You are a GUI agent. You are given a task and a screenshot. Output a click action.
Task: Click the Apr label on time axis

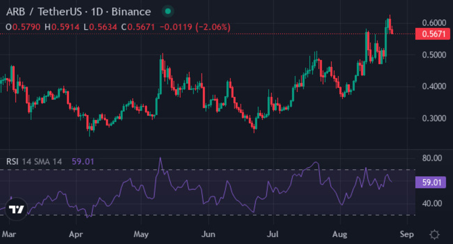point(77,234)
